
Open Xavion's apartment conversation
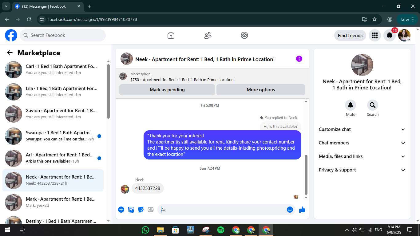(x=53, y=114)
